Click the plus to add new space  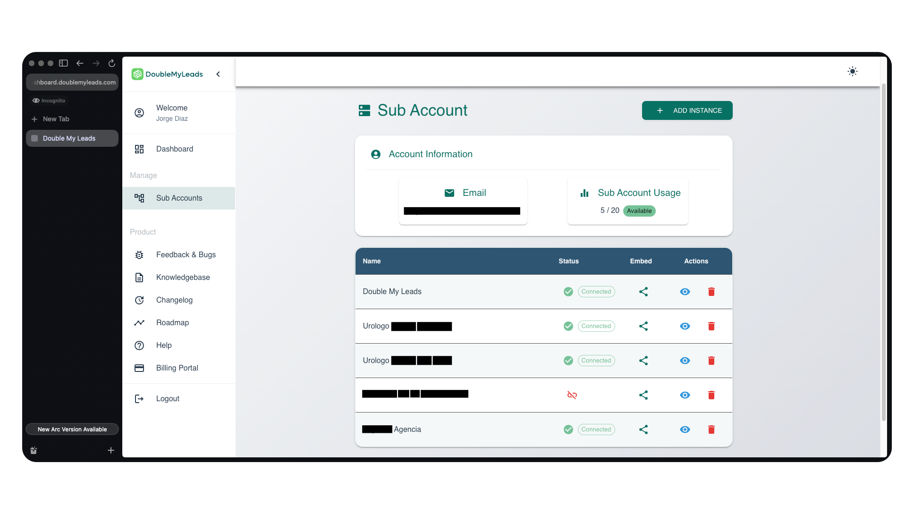(x=111, y=450)
